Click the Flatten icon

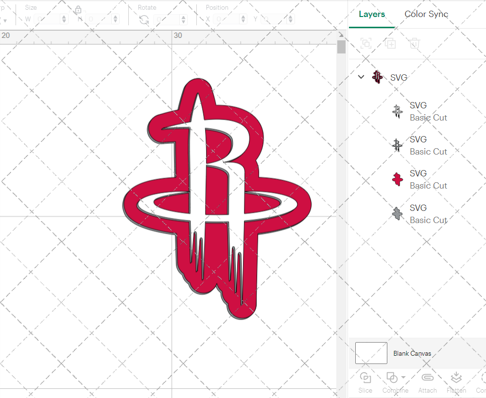click(x=456, y=378)
